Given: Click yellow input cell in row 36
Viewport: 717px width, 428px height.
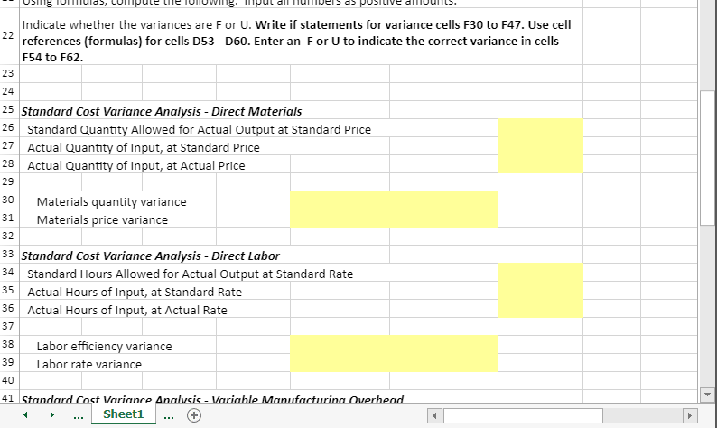Looking at the screenshot, I should coord(541,309).
